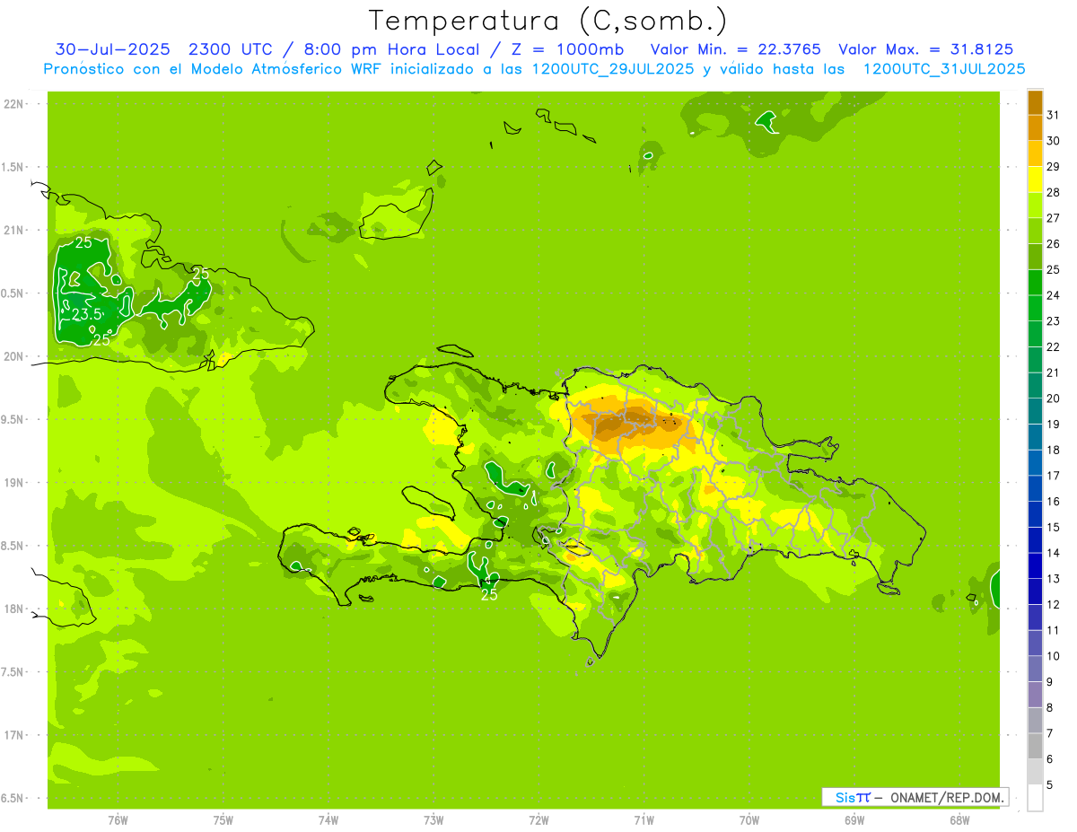Click the "72W" longitude axis label
1077x832 pixels.
[x=538, y=820]
